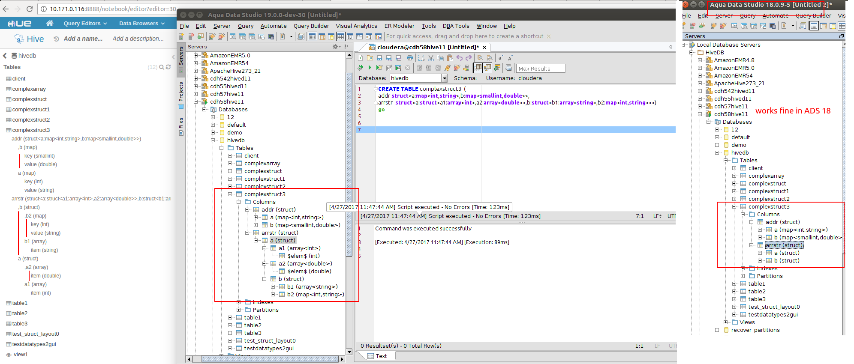Viewport: 854px width, 364px height.
Task: Toggle the fourth grid view button in ADS 19 toolbar
Action: pos(341,36)
